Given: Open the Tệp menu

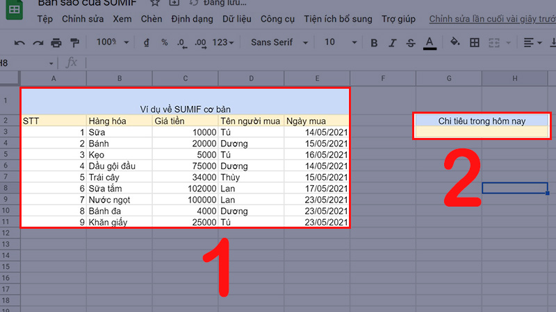Looking at the screenshot, I should pos(45,19).
